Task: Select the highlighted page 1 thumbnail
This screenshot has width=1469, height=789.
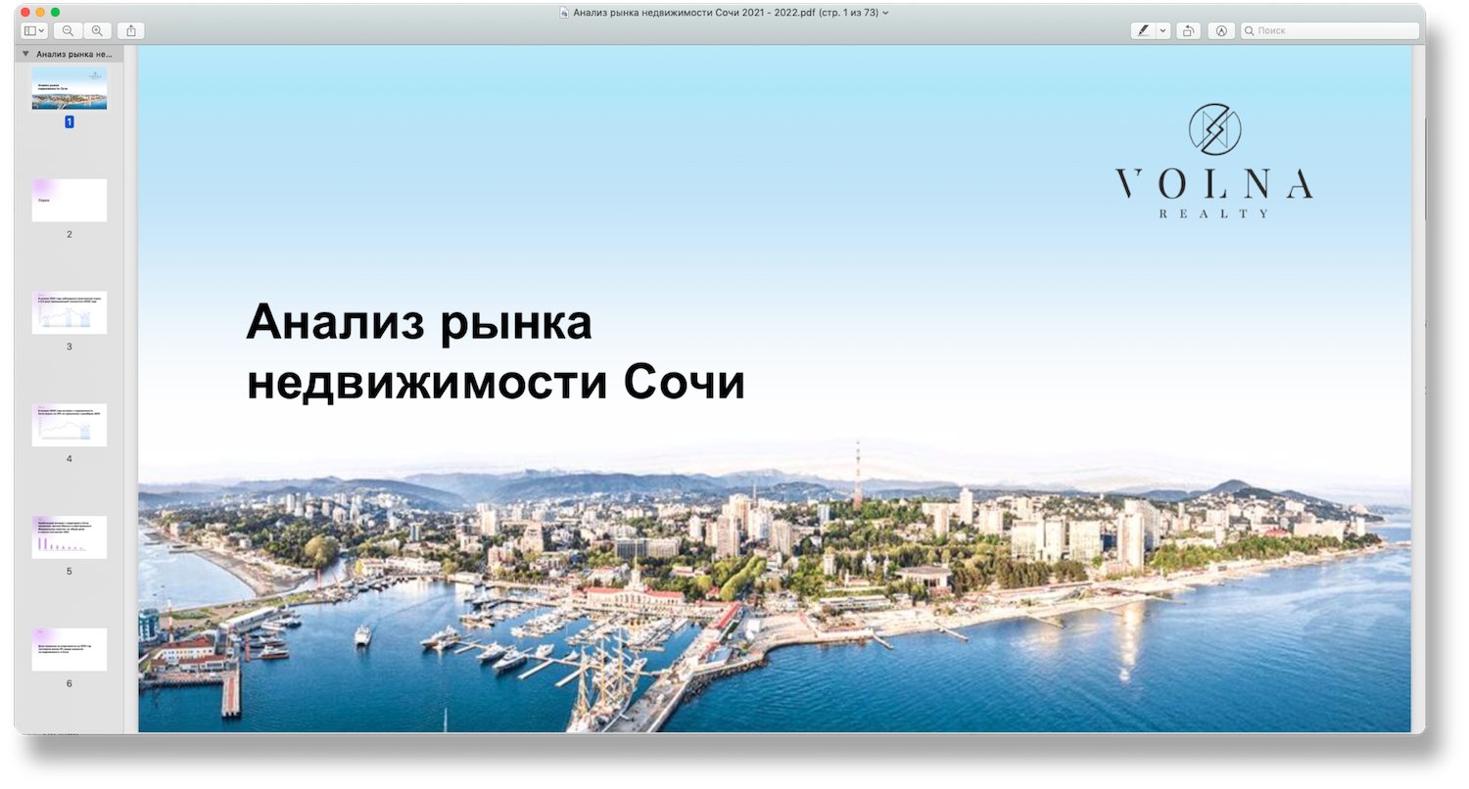Action: 69,88
